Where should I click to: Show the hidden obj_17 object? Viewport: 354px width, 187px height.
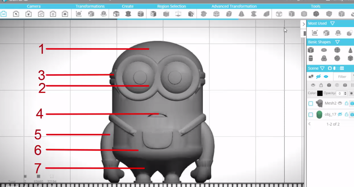pos(340,115)
